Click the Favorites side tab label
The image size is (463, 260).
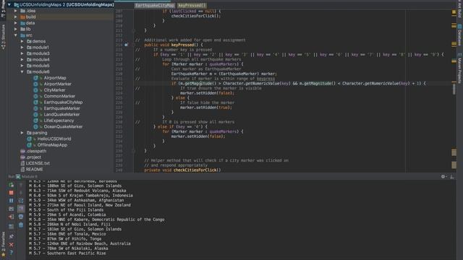pyautogui.click(x=3, y=241)
